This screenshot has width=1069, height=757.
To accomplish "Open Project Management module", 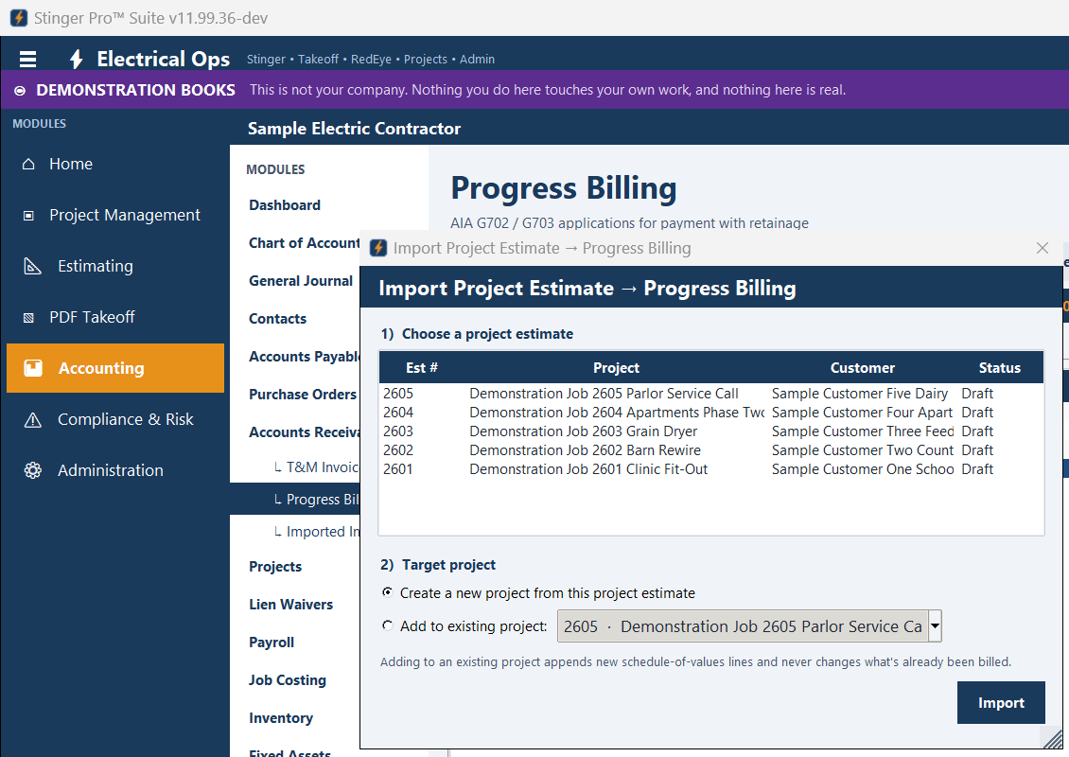I will click(x=115, y=216).
